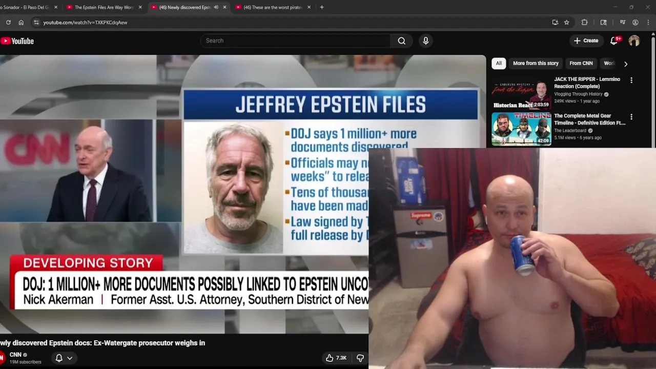Open YouTube notifications bell
The width and height of the screenshot is (656, 369).
(614, 40)
